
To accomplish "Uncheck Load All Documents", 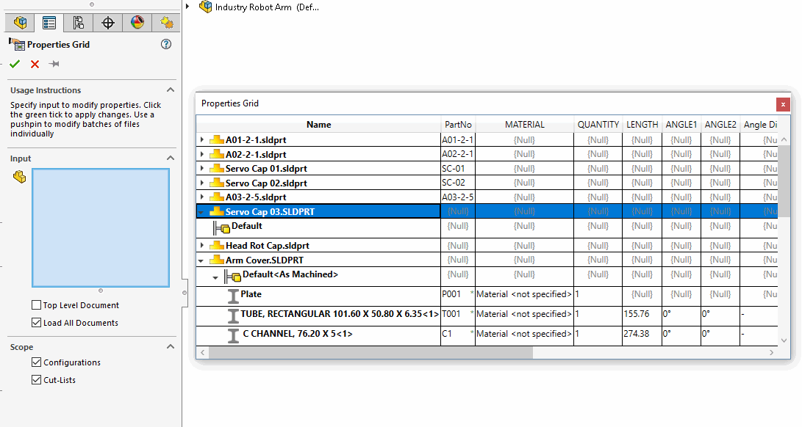I will click(36, 322).
